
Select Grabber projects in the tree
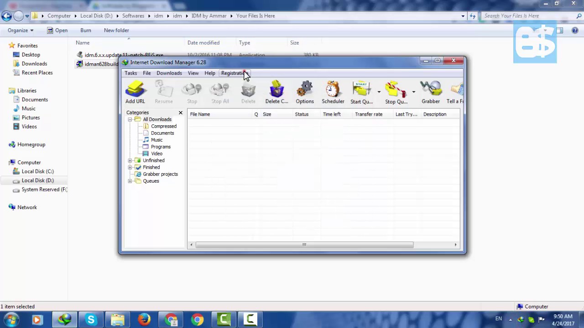(160, 174)
